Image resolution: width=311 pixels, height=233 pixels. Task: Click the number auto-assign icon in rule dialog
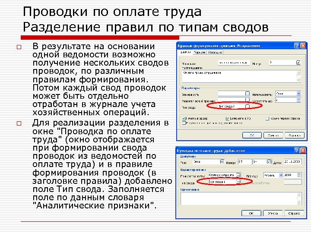tap(298, 63)
